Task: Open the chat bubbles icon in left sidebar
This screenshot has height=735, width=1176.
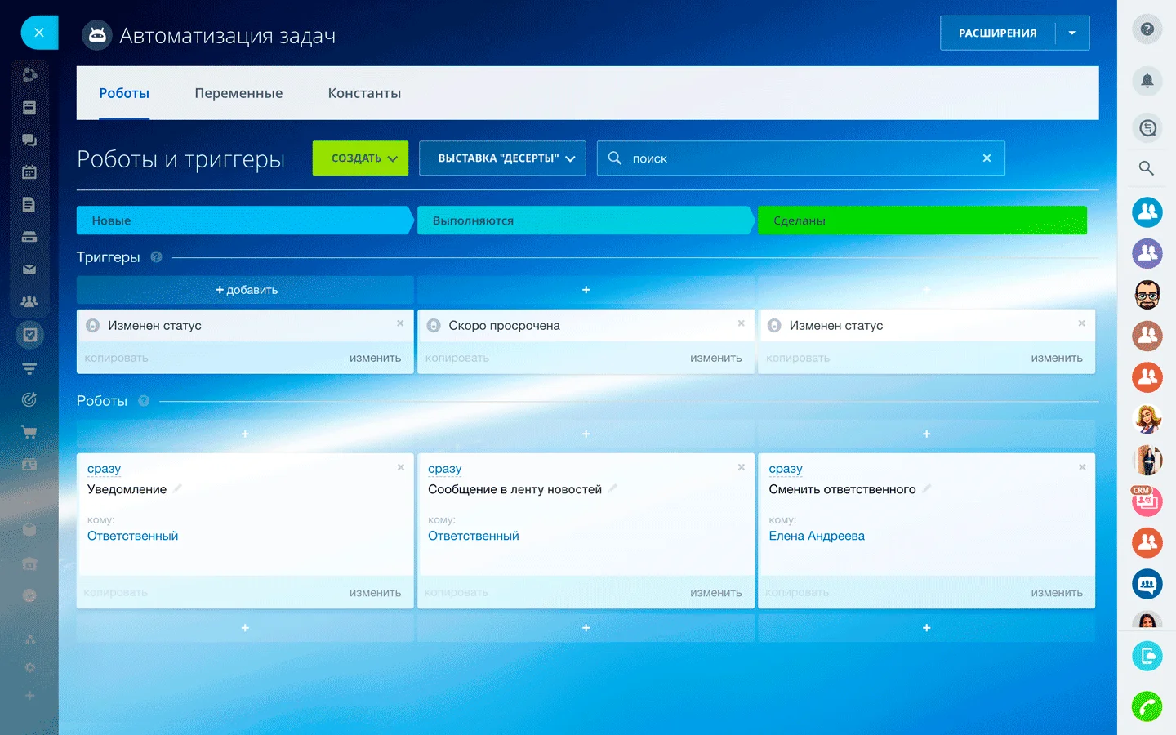Action: tap(29, 140)
